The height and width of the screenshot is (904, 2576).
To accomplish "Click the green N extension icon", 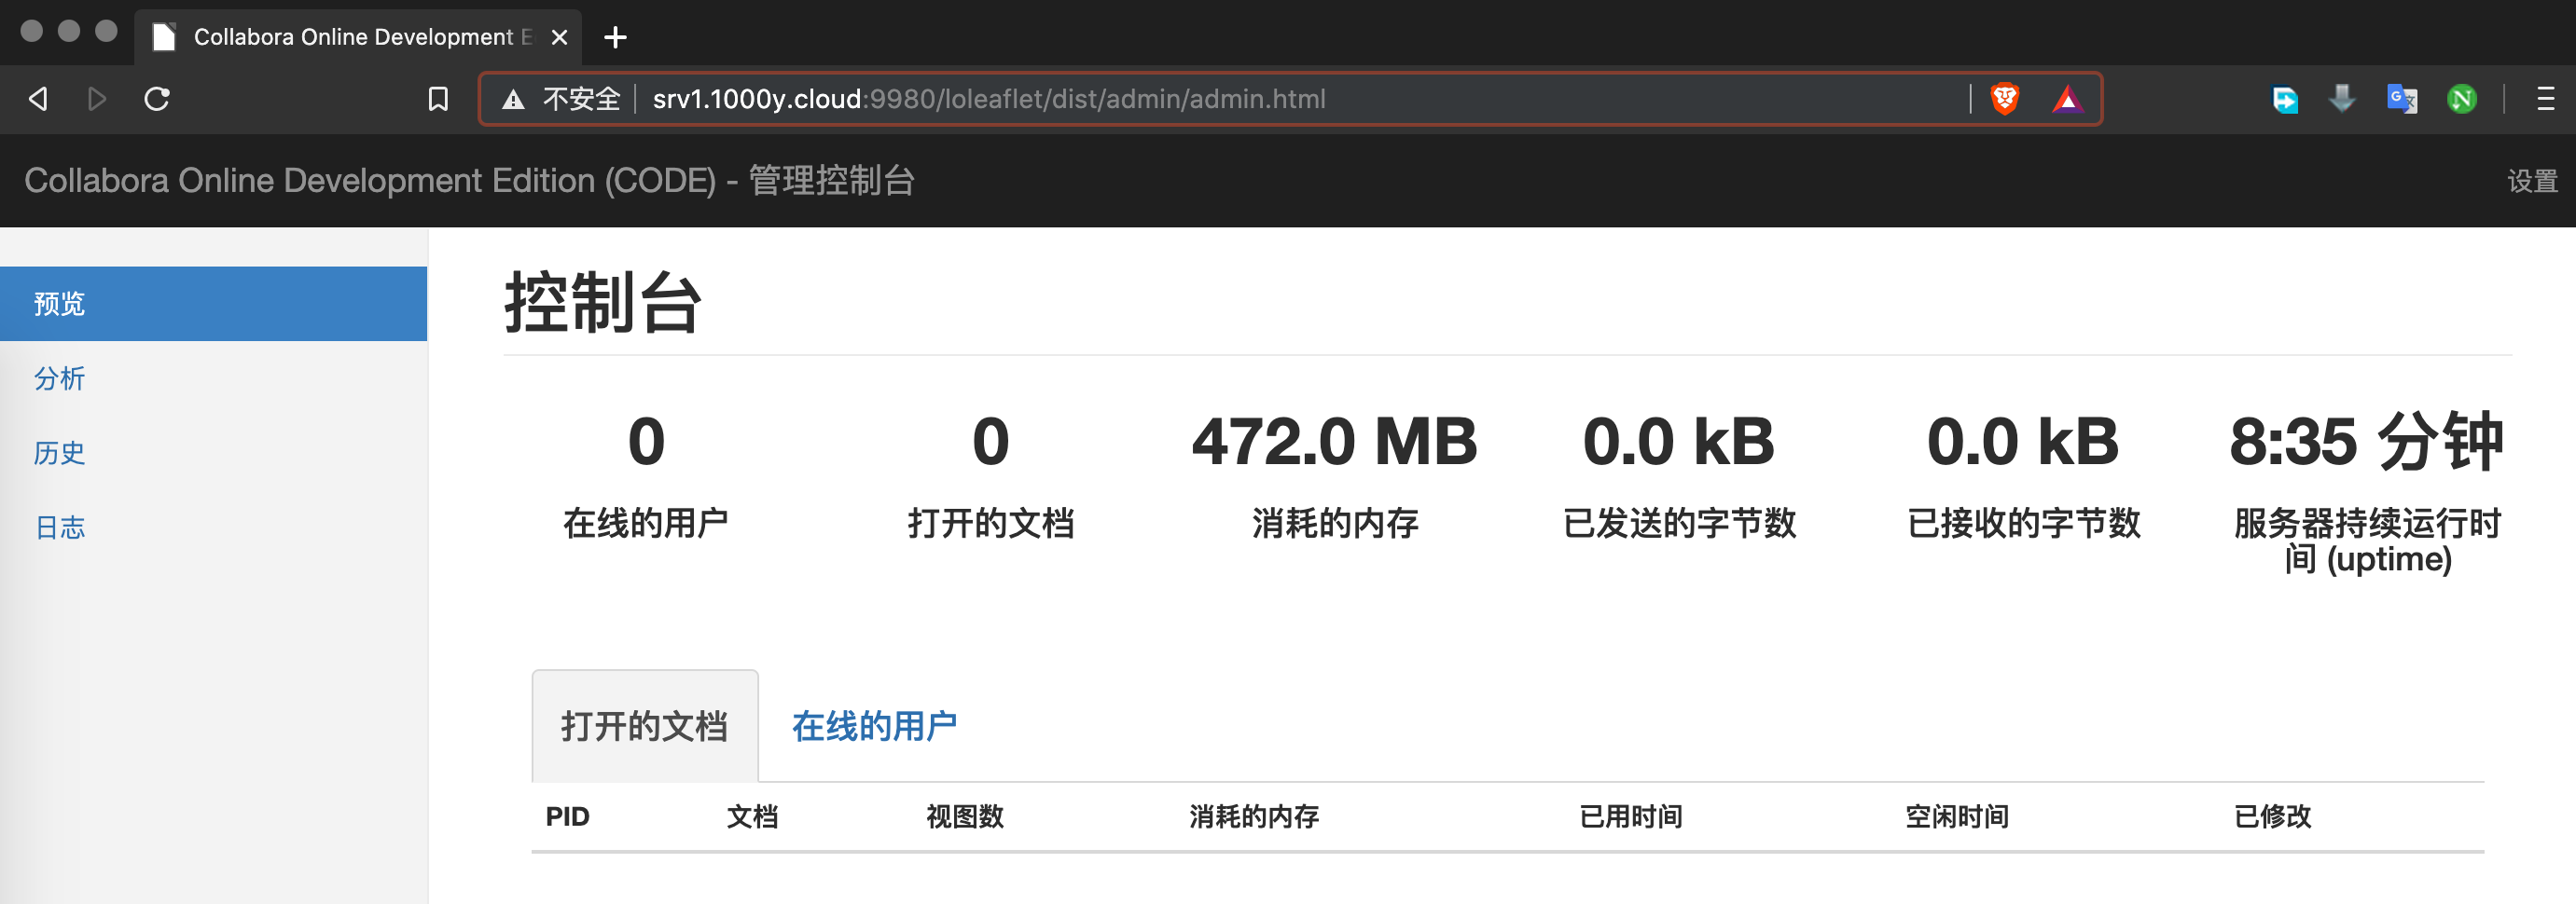I will tap(2461, 99).
